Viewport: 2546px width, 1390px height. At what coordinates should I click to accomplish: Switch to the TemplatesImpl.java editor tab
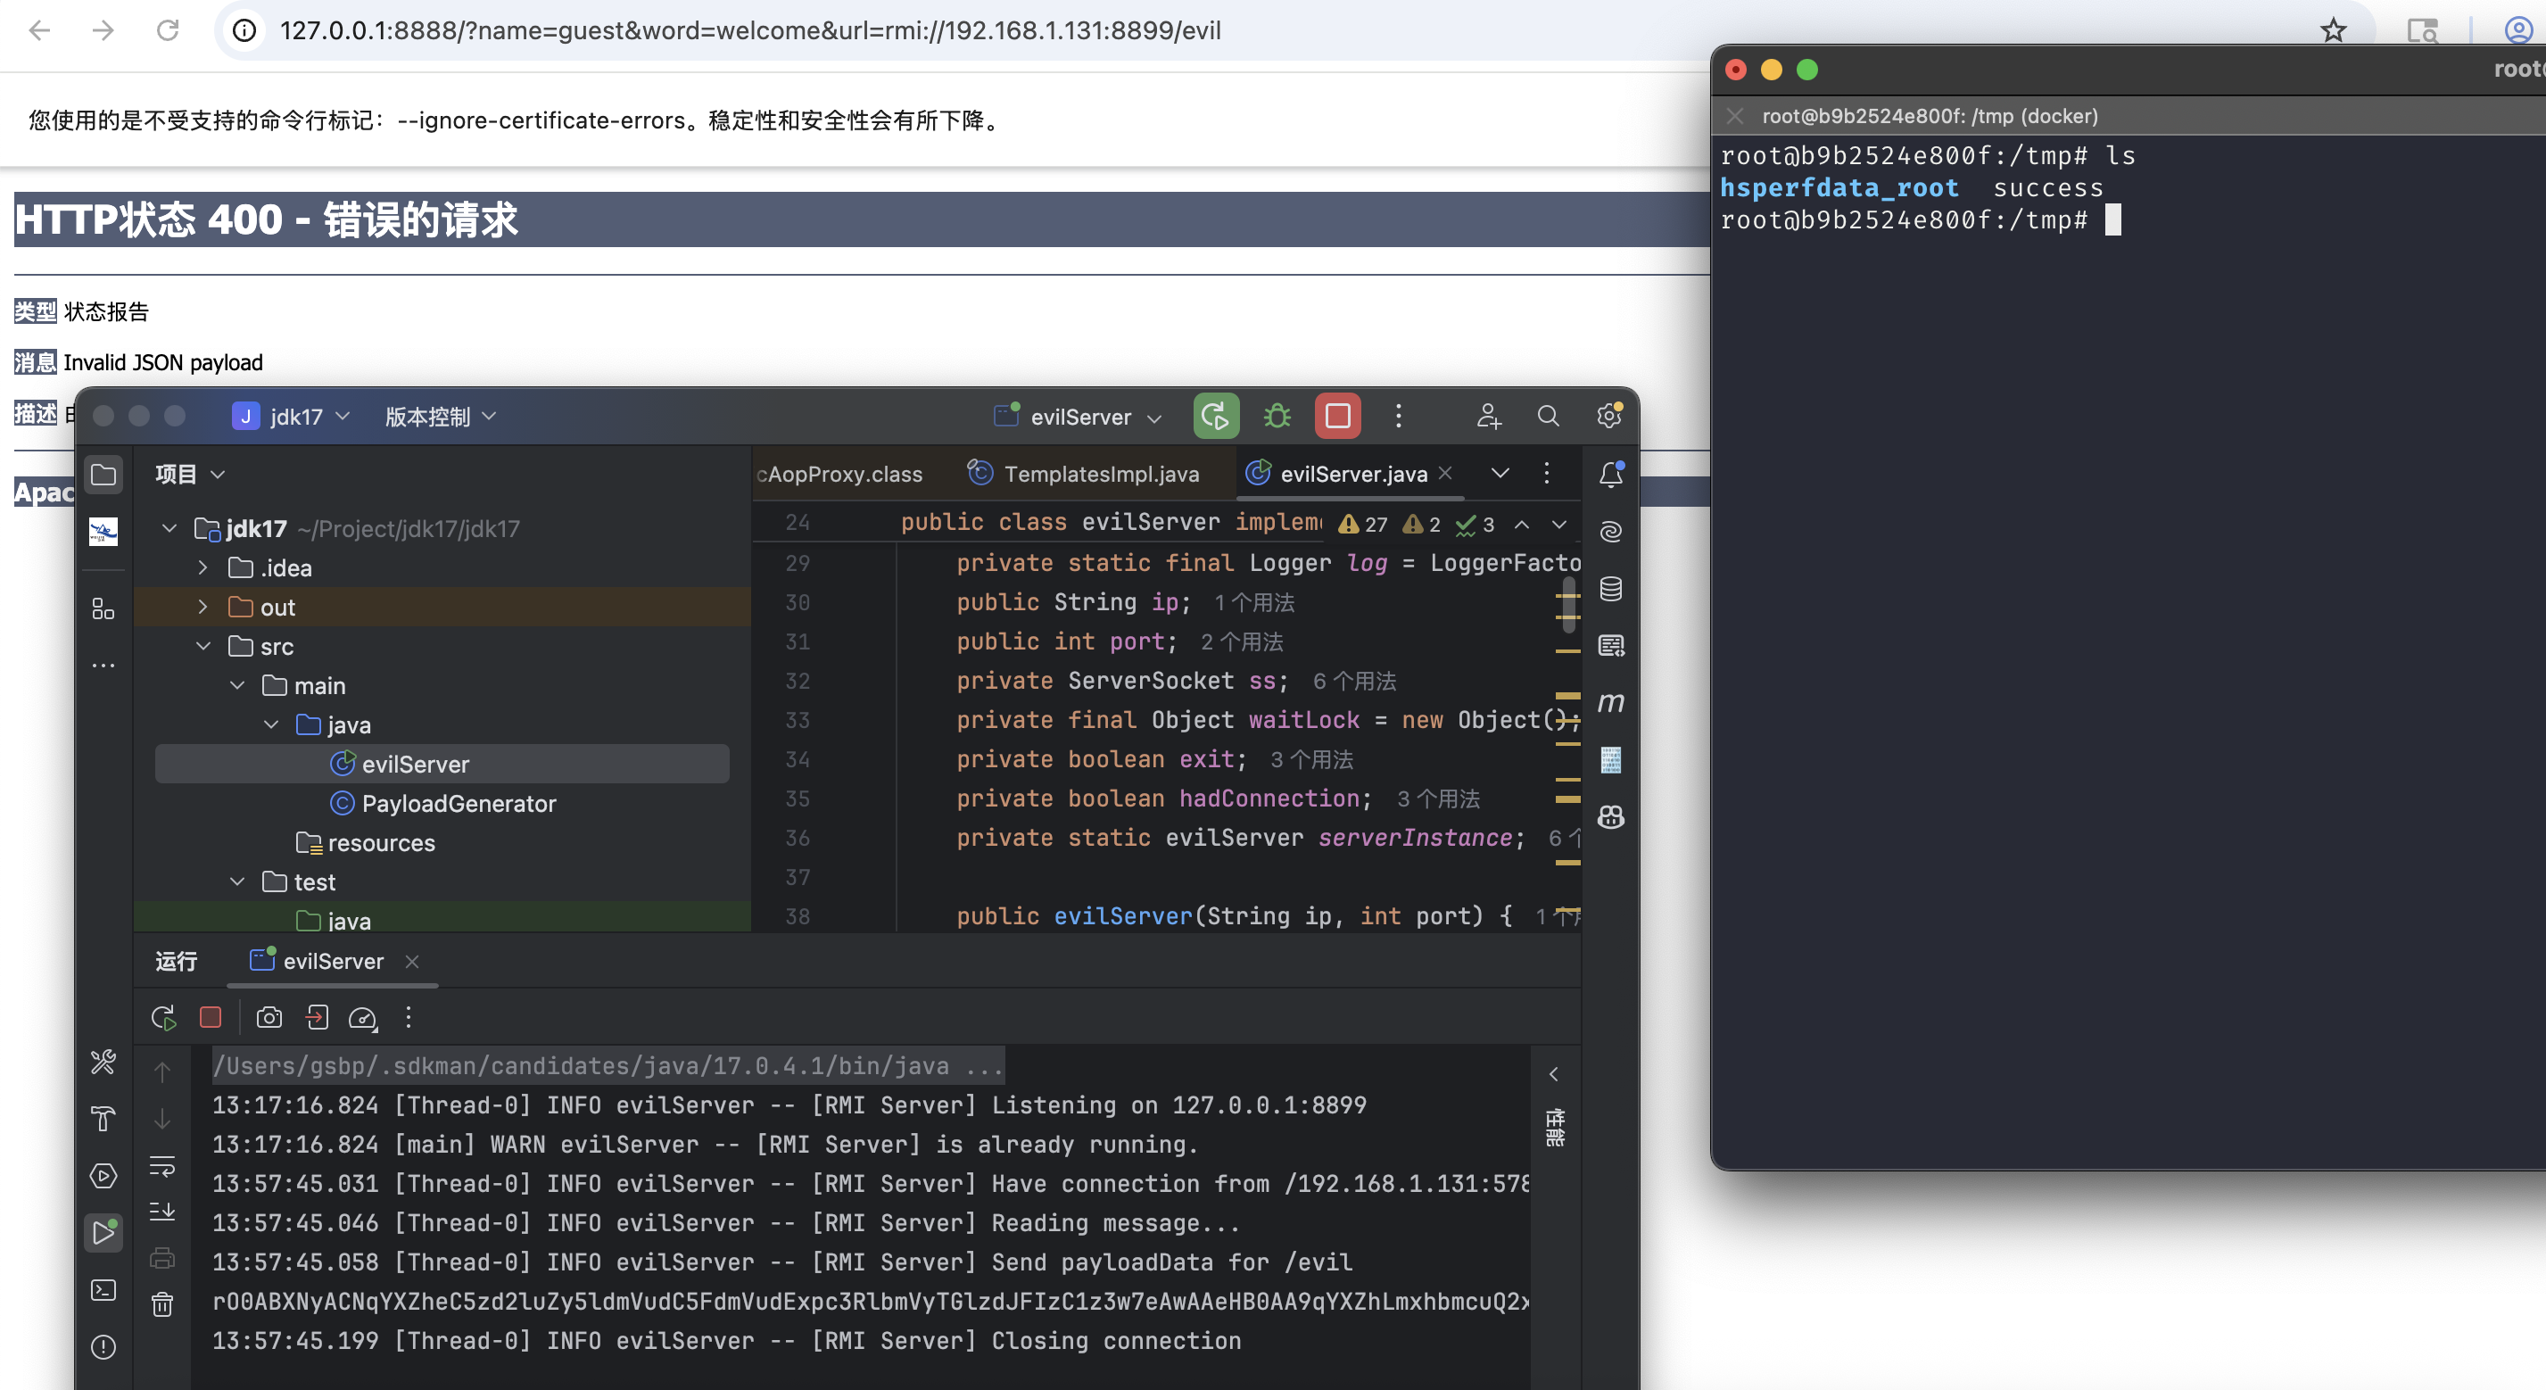tap(1100, 475)
